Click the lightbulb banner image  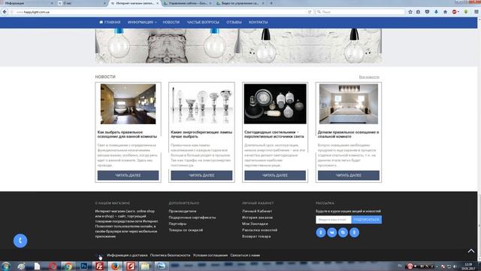coord(238,46)
